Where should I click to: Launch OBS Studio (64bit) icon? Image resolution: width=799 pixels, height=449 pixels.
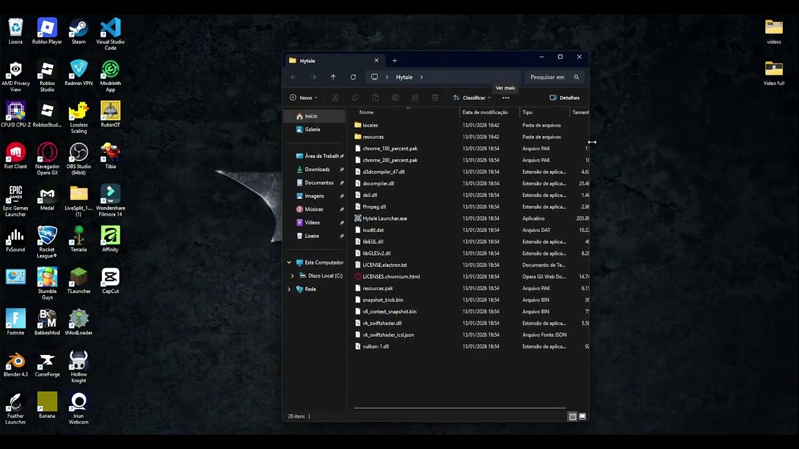coord(79,160)
